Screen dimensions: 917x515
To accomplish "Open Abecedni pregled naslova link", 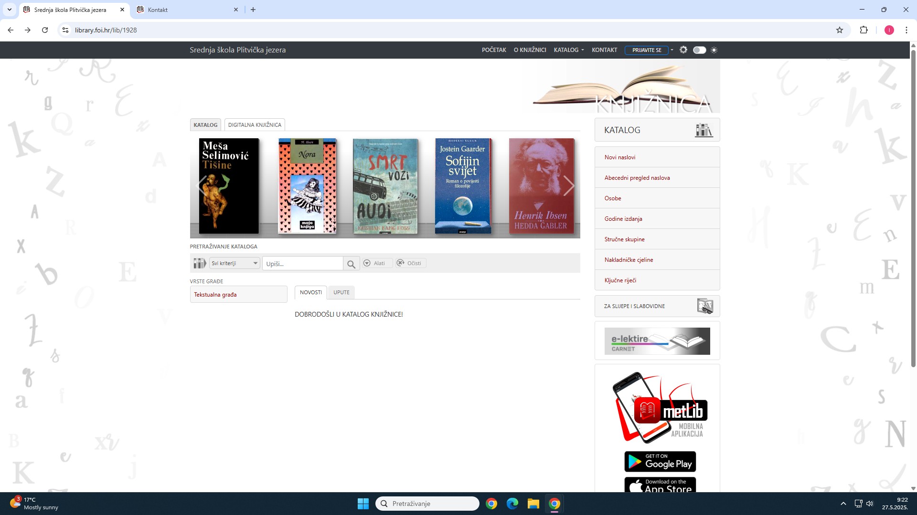I will pyautogui.click(x=637, y=178).
